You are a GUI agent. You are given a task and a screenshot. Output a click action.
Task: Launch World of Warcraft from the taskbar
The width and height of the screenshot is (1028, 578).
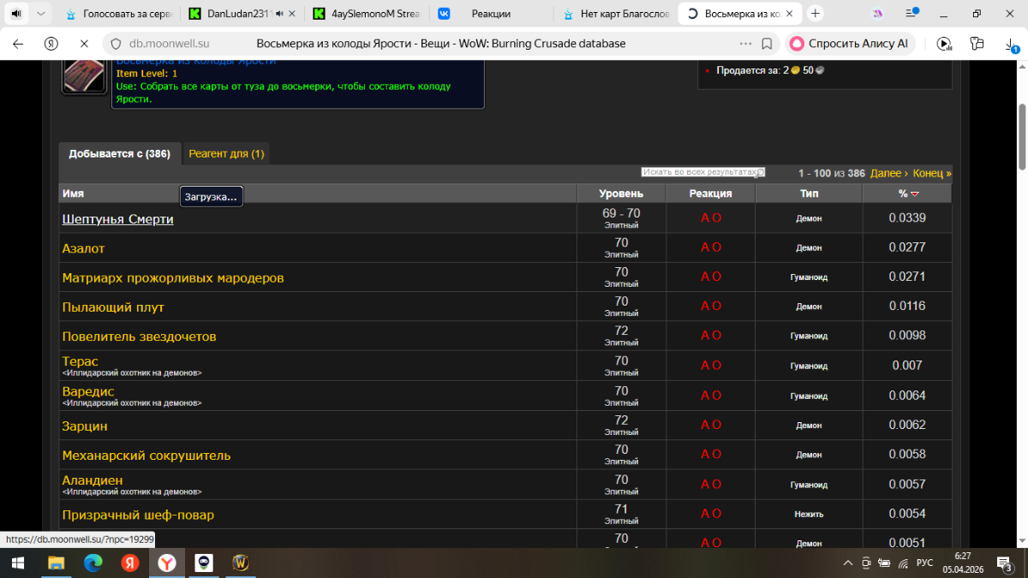(241, 563)
